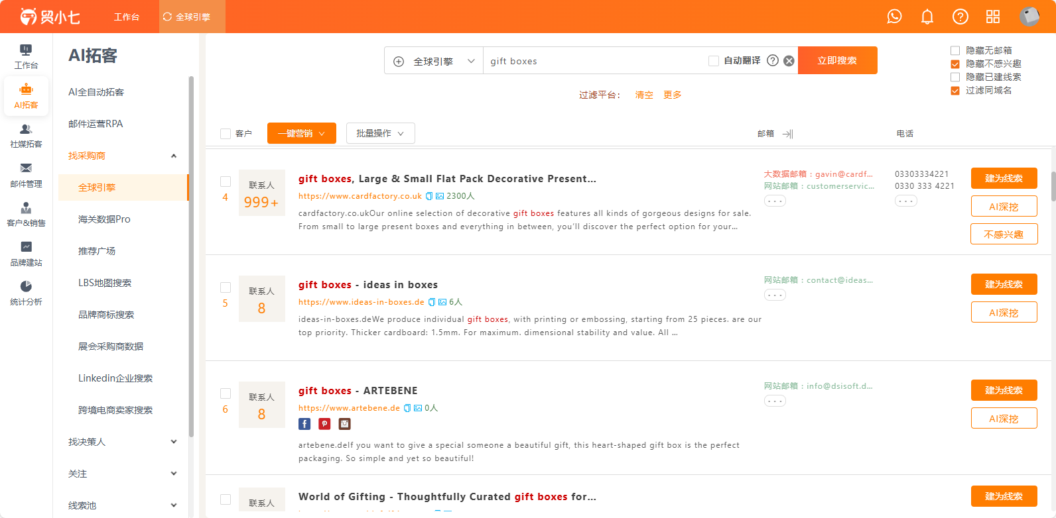Open the apps grid icon in top bar

pos(993,17)
